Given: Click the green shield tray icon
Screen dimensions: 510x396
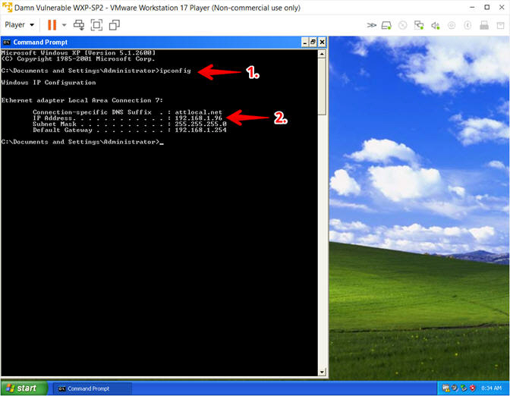Looking at the screenshot, I should [464, 388].
